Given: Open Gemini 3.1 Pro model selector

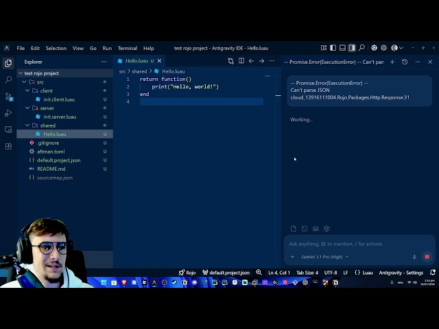Looking at the screenshot, I should tap(324, 257).
